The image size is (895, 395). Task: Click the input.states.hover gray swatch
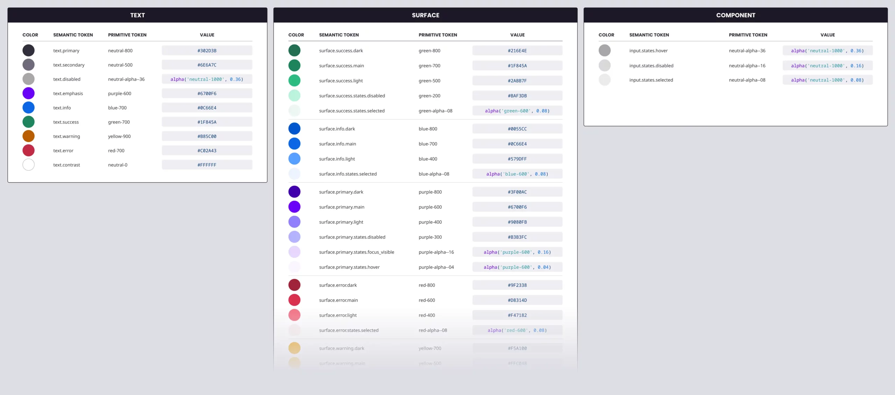(604, 50)
